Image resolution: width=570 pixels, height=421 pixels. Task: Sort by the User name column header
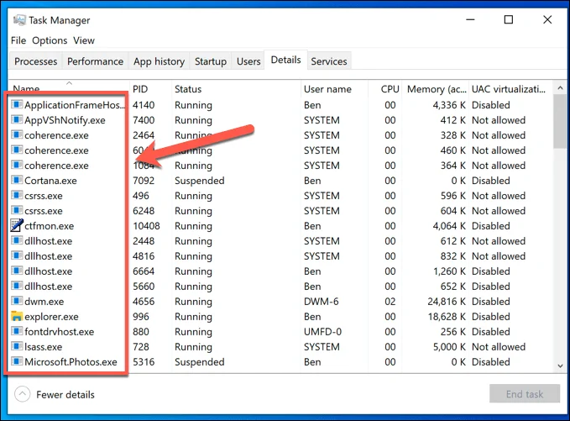(x=334, y=89)
